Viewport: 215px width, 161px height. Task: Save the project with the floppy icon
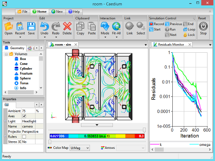pyautogui.click(x=31, y=29)
